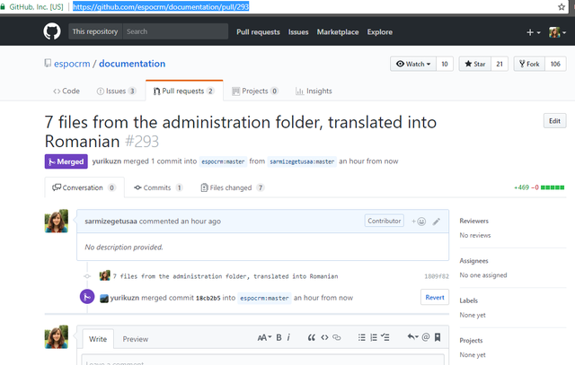Edit the comment using the pencil icon
Viewport: 575px width, 365px height.
click(436, 222)
